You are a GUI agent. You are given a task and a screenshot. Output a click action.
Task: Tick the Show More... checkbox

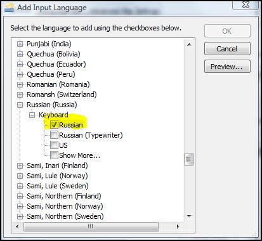pos(54,155)
